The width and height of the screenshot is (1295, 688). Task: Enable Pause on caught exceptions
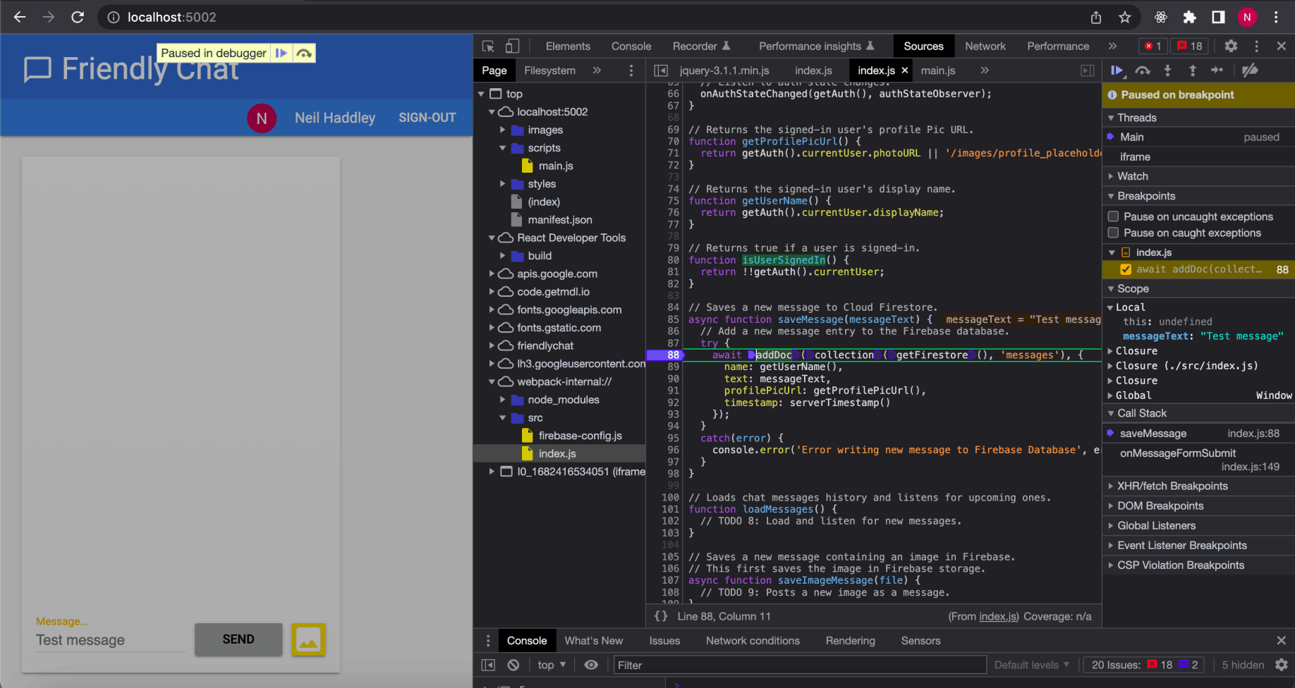pos(1114,233)
